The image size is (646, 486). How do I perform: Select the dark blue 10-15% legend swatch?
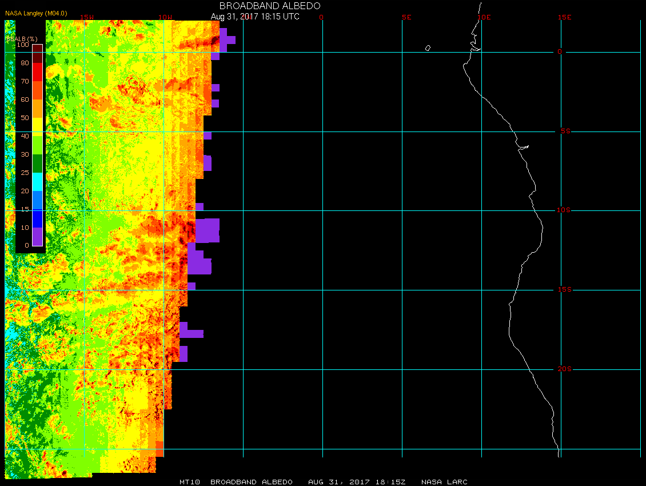(38, 218)
